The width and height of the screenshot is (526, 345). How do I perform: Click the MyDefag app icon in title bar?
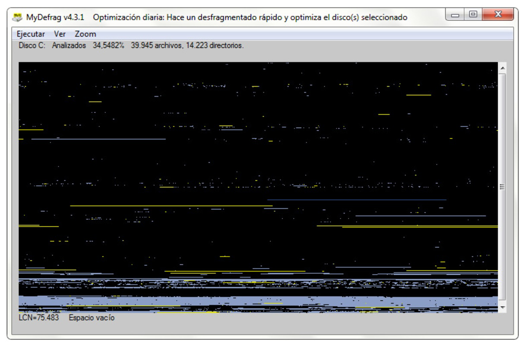click(x=17, y=18)
